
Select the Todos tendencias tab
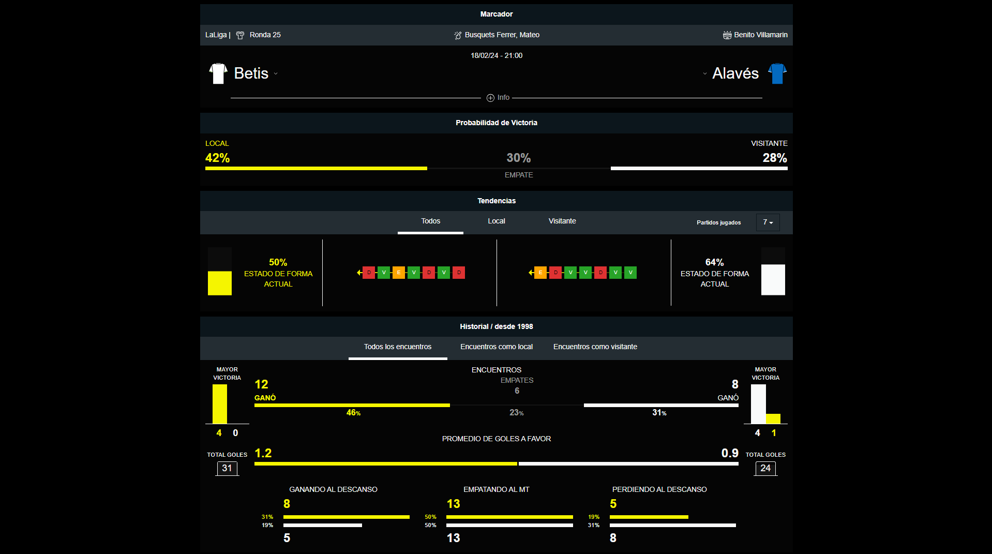(x=430, y=221)
